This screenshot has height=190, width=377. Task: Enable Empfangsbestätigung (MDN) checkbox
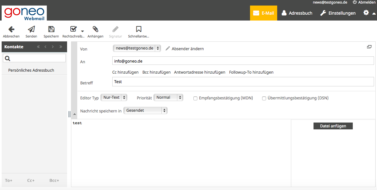(195, 98)
